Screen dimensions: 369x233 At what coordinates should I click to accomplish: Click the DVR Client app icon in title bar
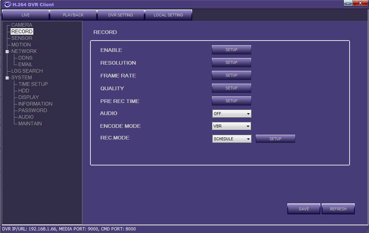7,4
